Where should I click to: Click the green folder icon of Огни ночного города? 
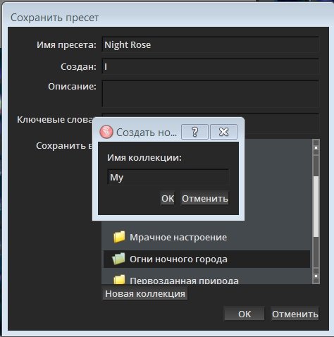(118, 259)
